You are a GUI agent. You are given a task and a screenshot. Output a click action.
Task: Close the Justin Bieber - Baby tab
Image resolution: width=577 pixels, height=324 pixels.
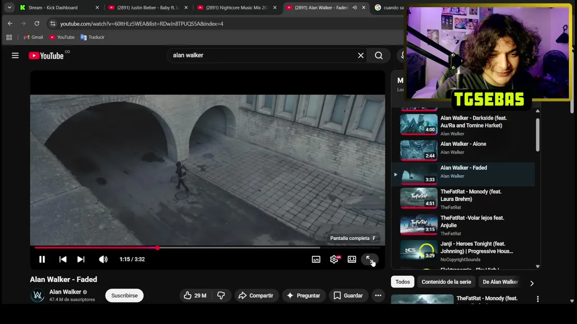187,8
